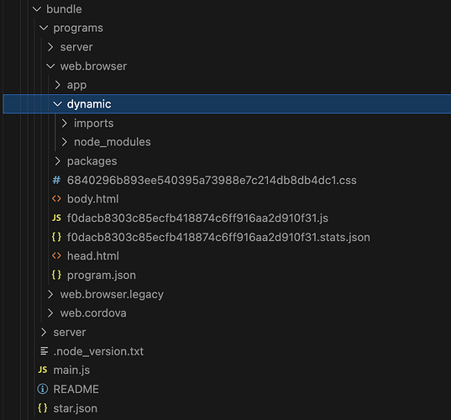This screenshot has height=420, width=451.
Task: Click the HTML icon next to body.html
Action: [56, 199]
